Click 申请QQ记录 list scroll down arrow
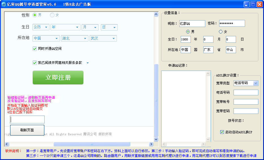The width and height of the screenshot is (264, 160). 208,139
